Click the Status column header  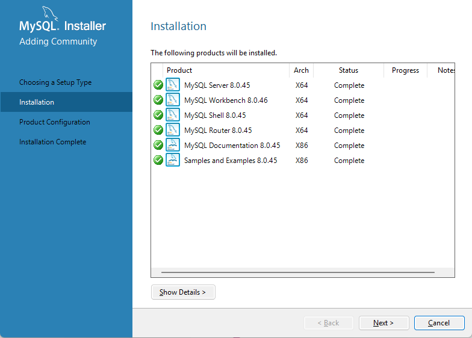(349, 70)
